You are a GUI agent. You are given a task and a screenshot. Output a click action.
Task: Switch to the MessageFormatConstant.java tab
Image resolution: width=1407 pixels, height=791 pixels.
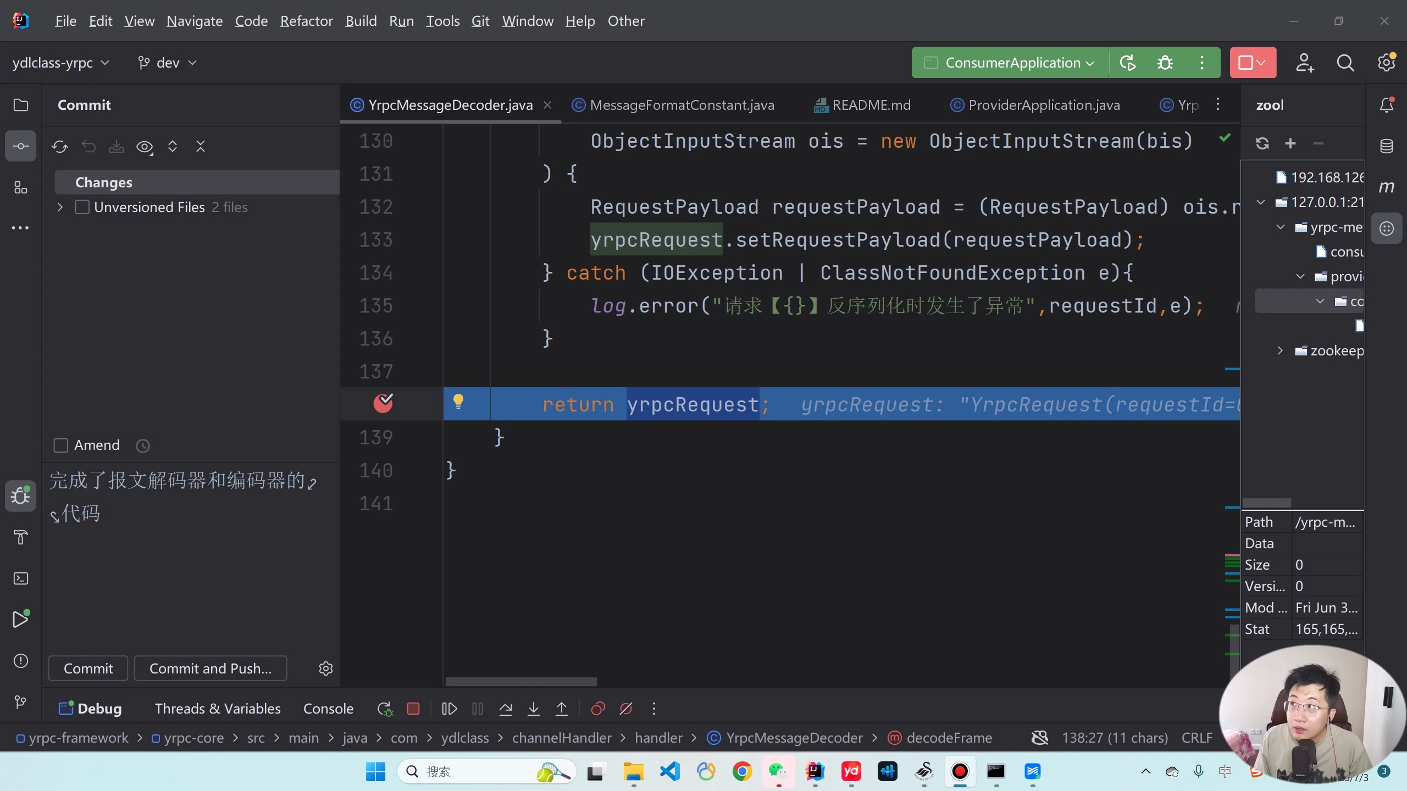[682, 105]
